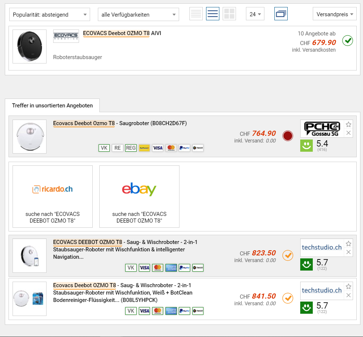The width and height of the screenshot is (363, 337).
Task: Search ebay for ECOVACS DEEBOT OZMO T8
Action: coord(139,196)
